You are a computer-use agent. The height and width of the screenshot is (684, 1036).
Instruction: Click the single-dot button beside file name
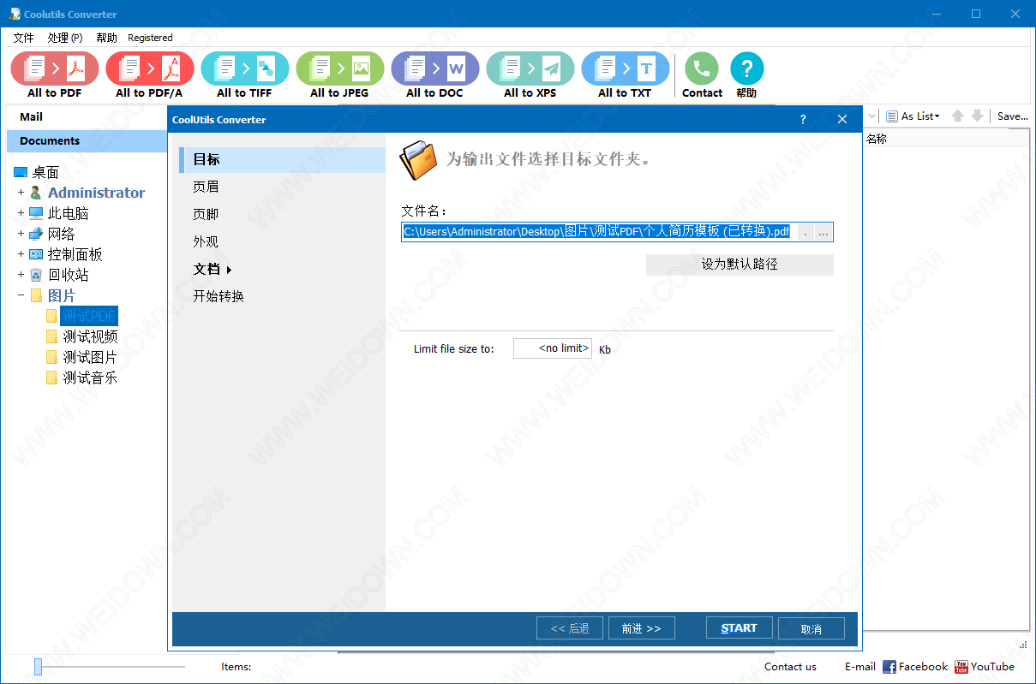coord(805,232)
